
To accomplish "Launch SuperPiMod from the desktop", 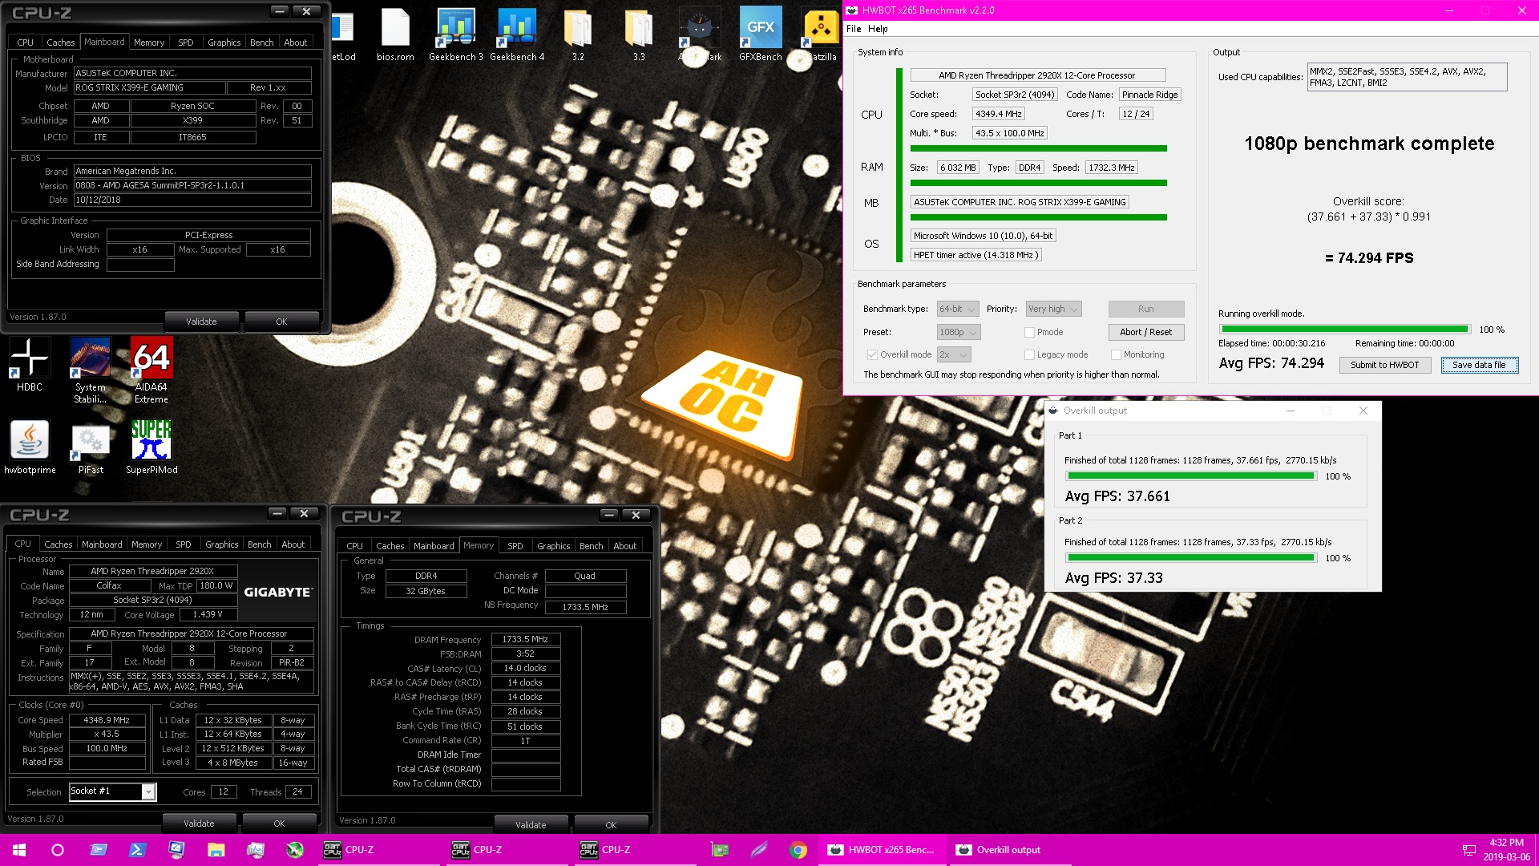I will pos(151,447).
